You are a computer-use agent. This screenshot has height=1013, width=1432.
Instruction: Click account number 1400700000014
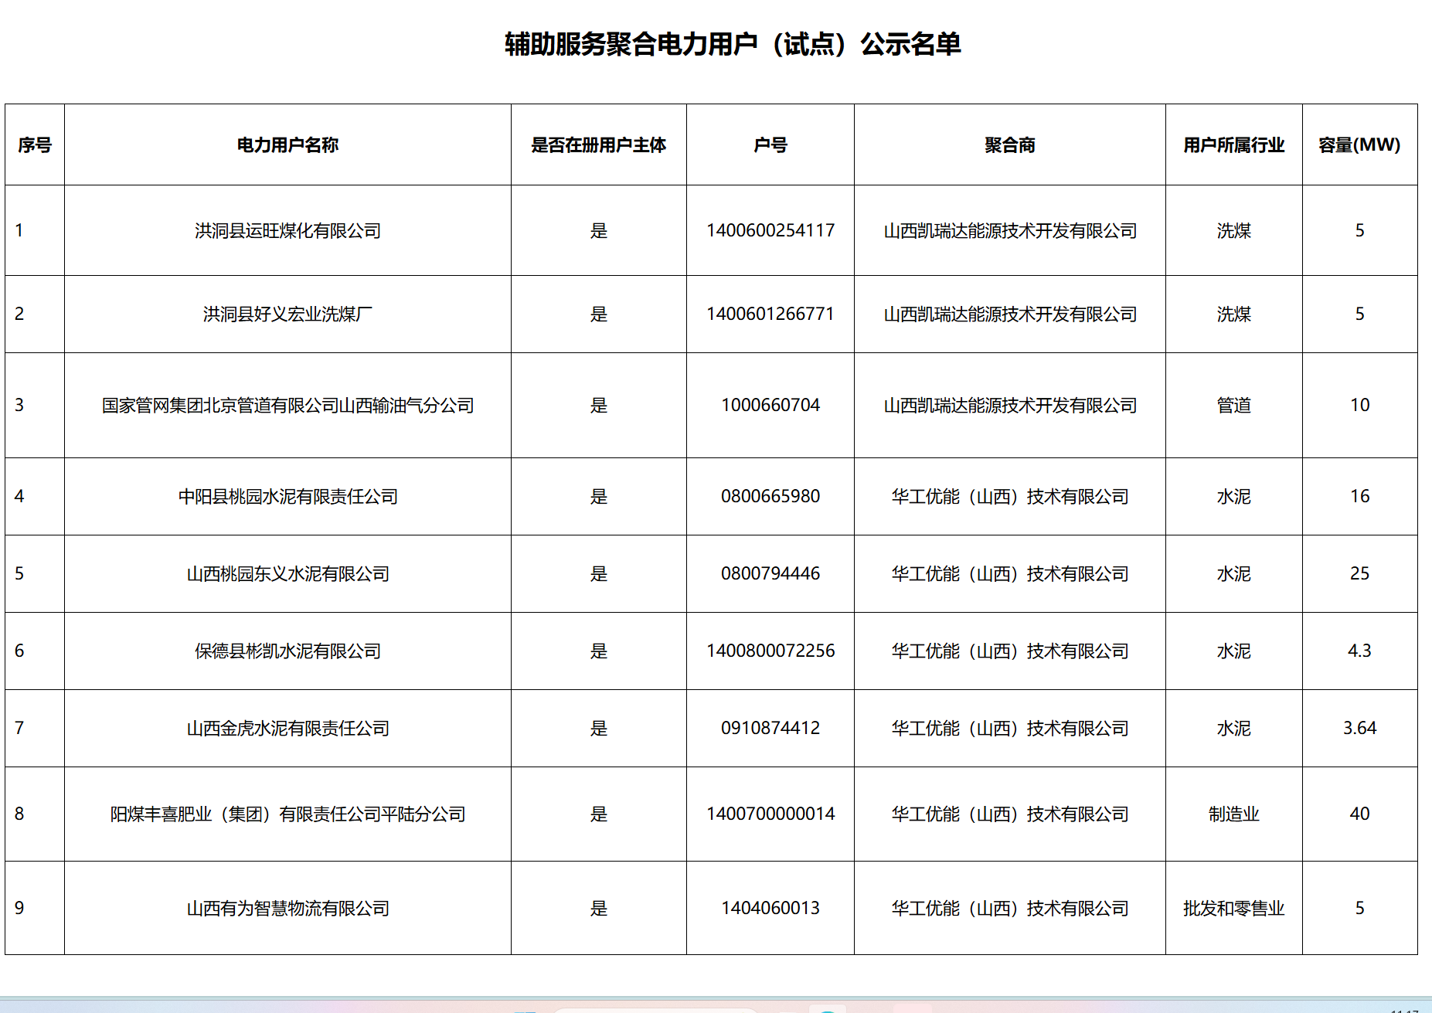[770, 814]
